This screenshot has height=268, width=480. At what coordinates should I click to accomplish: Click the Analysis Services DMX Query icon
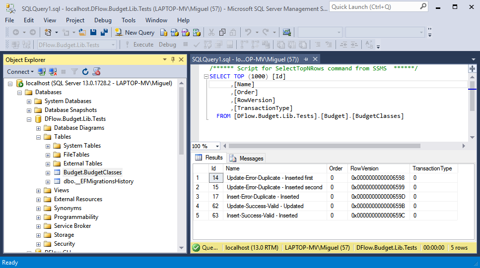pos(186,32)
